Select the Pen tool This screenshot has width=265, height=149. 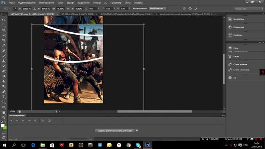[4, 92]
